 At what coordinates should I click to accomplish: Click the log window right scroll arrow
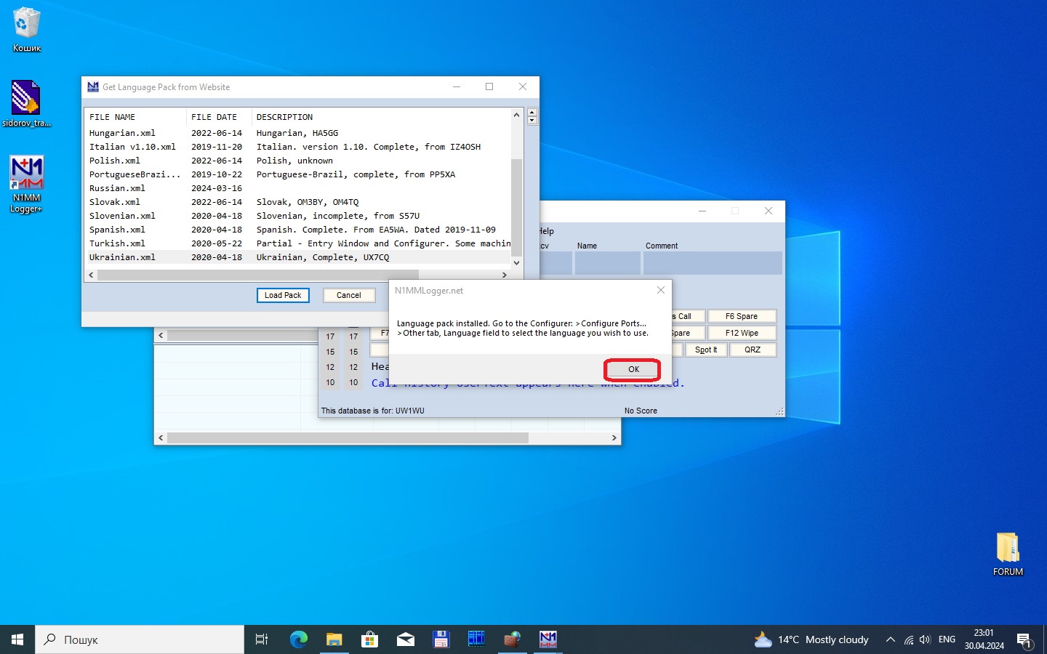(614, 437)
